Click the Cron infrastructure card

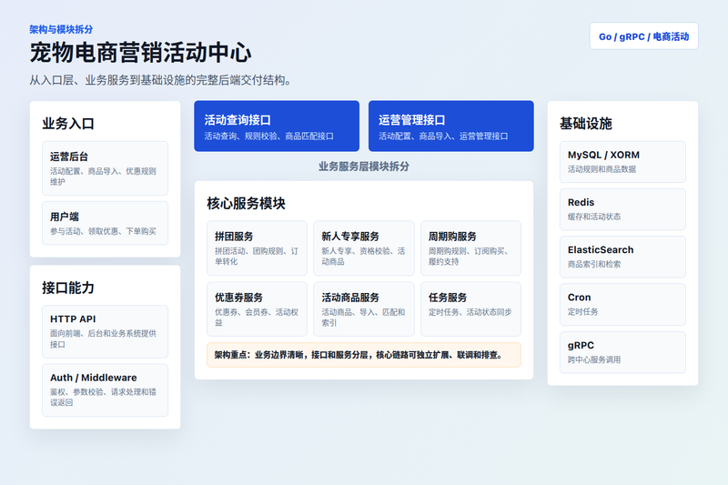[x=622, y=305]
